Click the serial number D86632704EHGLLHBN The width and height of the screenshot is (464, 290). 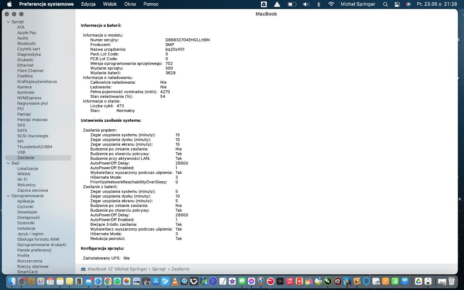pos(187,40)
